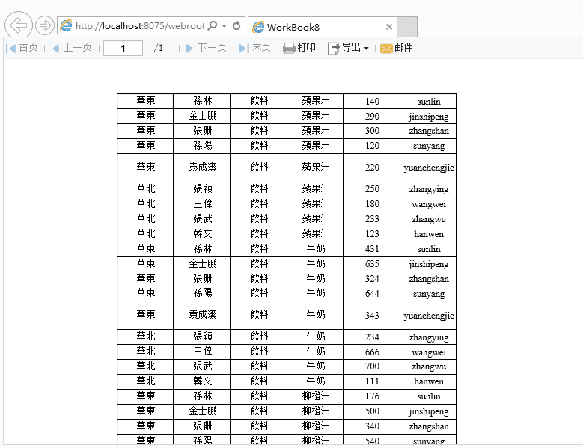This screenshot has width=583, height=448.
Task: Click 王偉 in the 666 row
Action: 202,351
